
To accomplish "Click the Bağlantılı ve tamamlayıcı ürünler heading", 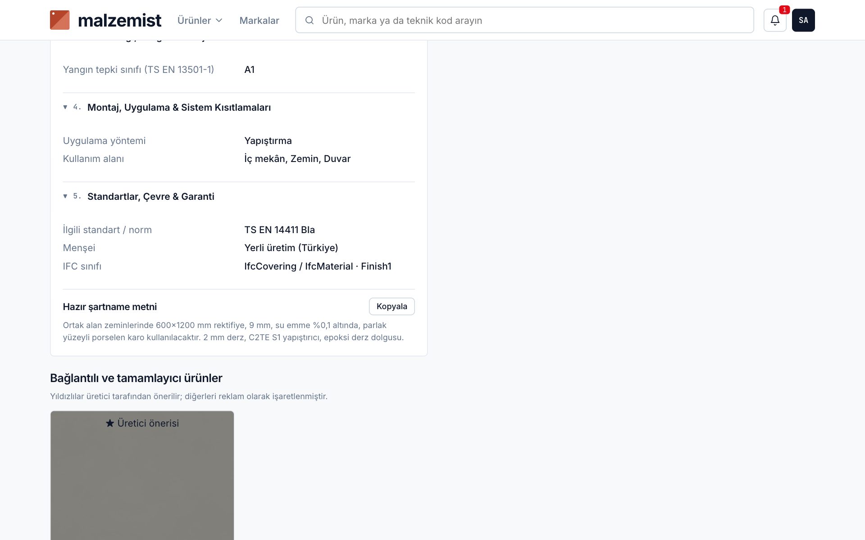I will pyautogui.click(x=136, y=378).
